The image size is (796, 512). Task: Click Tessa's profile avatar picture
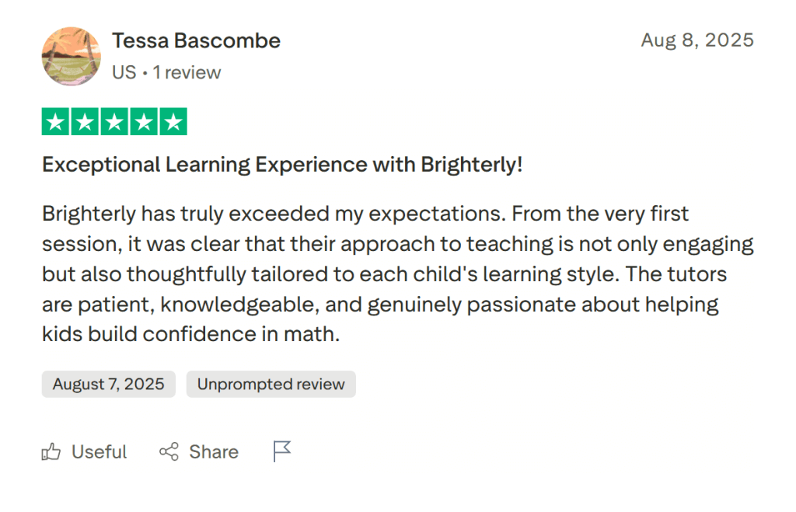[x=71, y=57]
